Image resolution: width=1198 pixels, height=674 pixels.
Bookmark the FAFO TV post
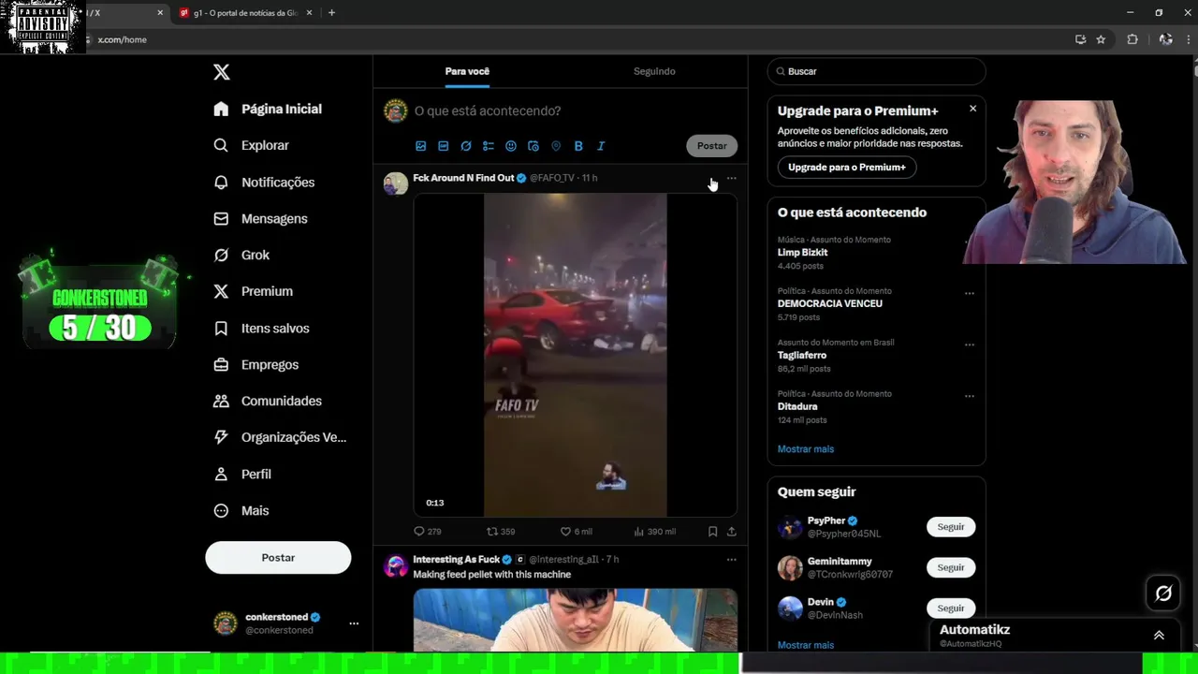712,531
